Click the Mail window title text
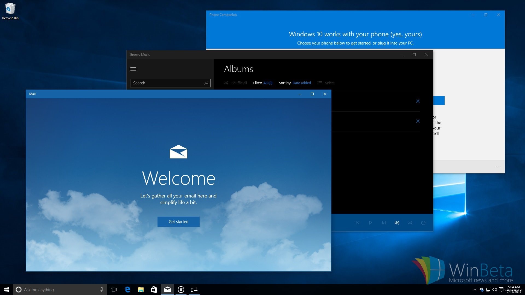The image size is (525, 295). 32,94
